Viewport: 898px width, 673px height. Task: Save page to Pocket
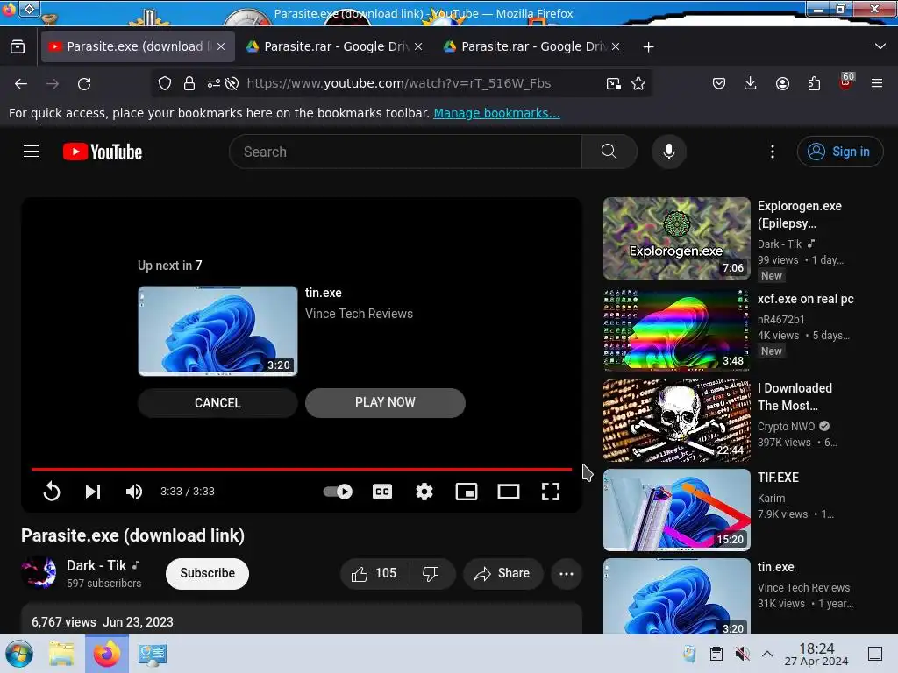pos(719,83)
